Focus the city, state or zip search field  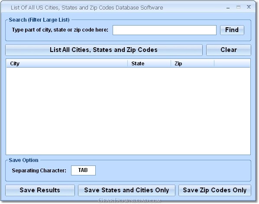[164, 30]
